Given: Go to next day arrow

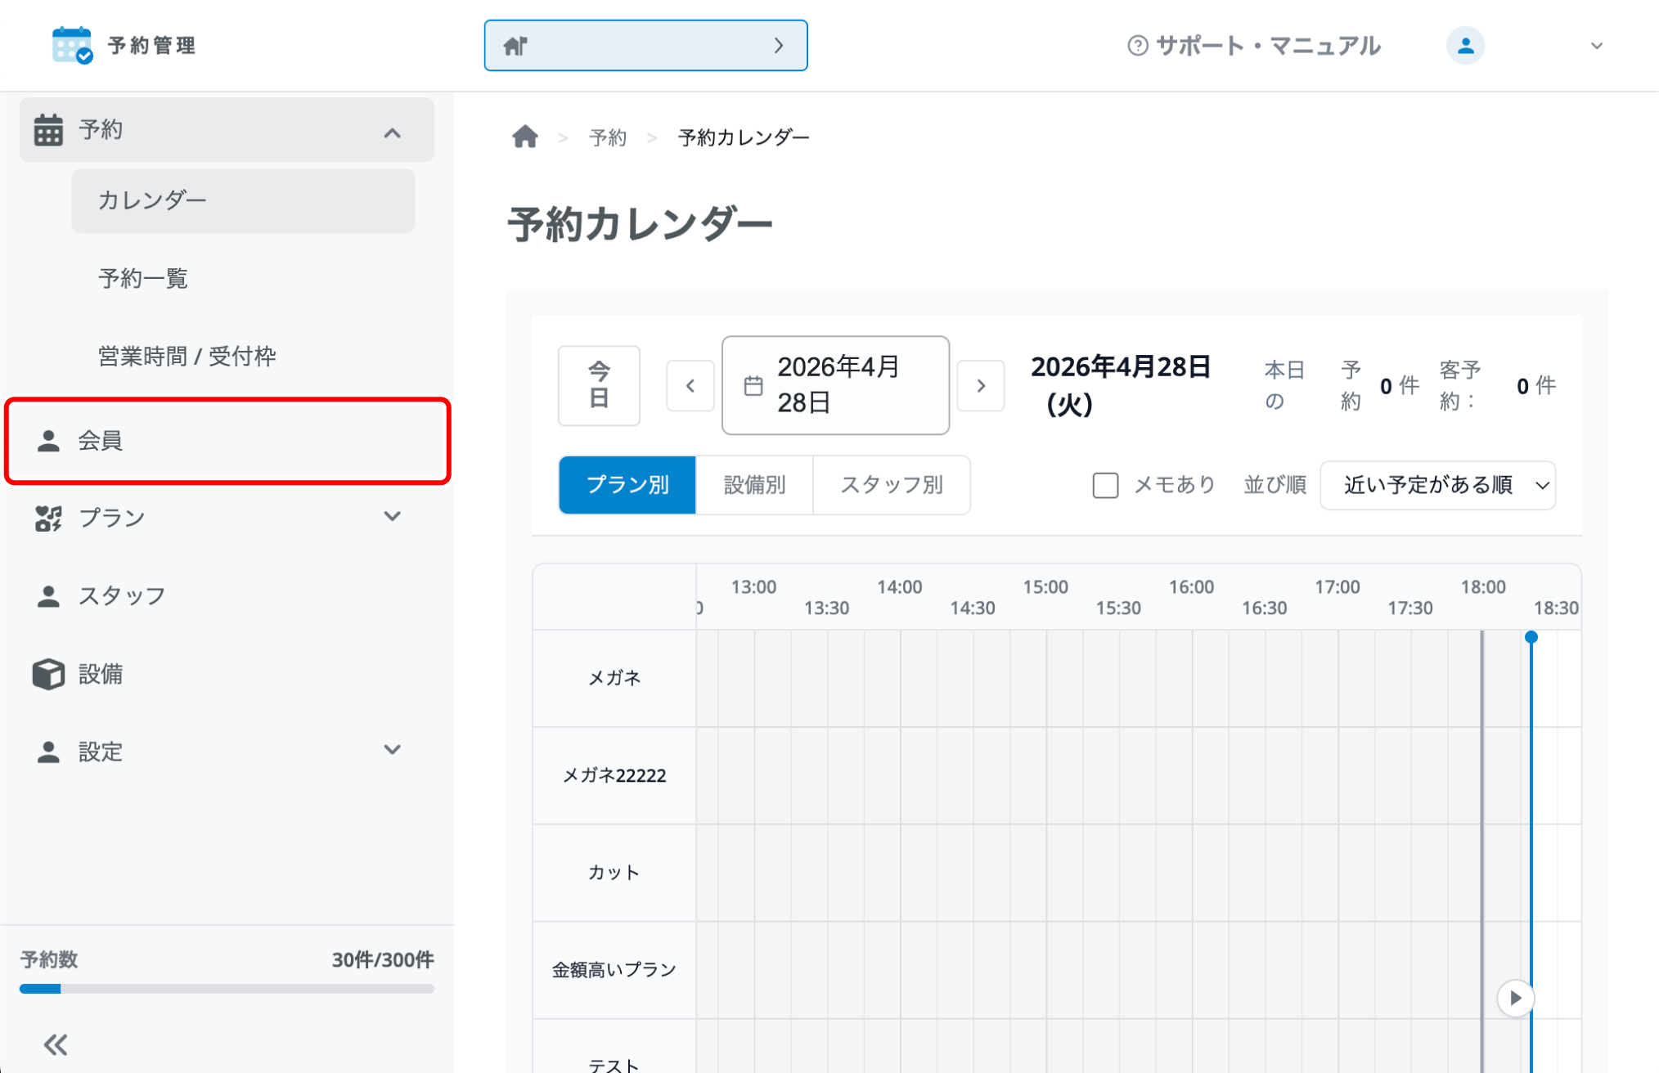Looking at the screenshot, I should pos(981,385).
